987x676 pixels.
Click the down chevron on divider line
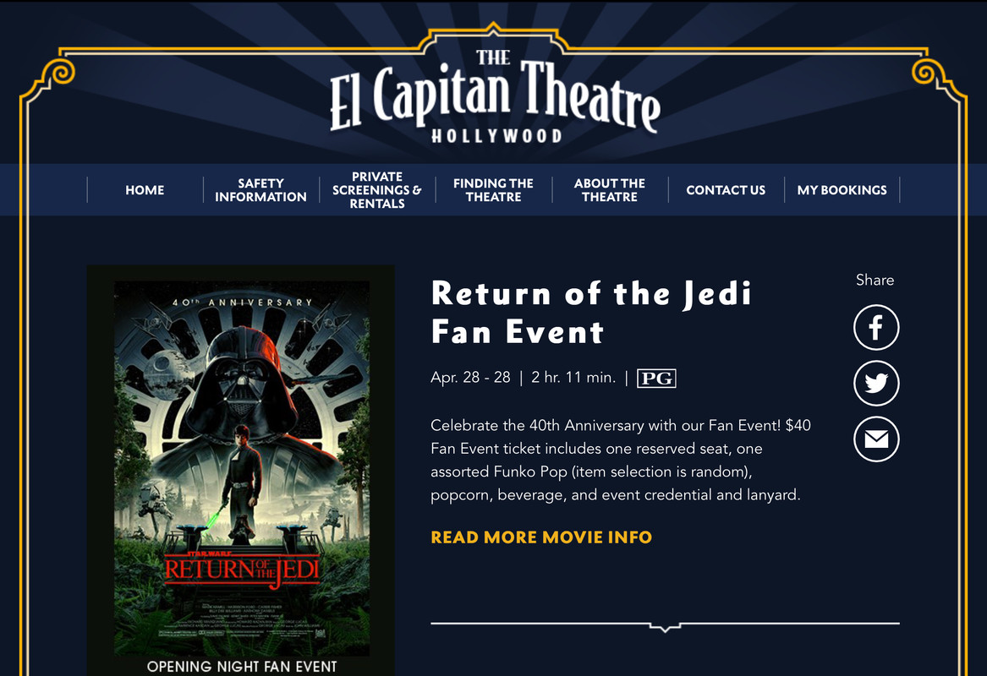click(x=665, y=627)
